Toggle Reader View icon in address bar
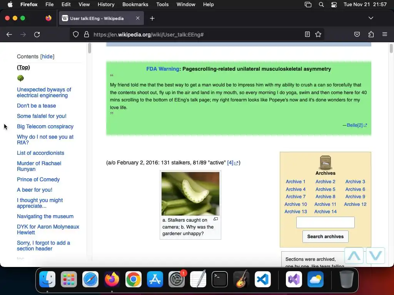Screen dimensions: 394x295 tap(307, 34)
